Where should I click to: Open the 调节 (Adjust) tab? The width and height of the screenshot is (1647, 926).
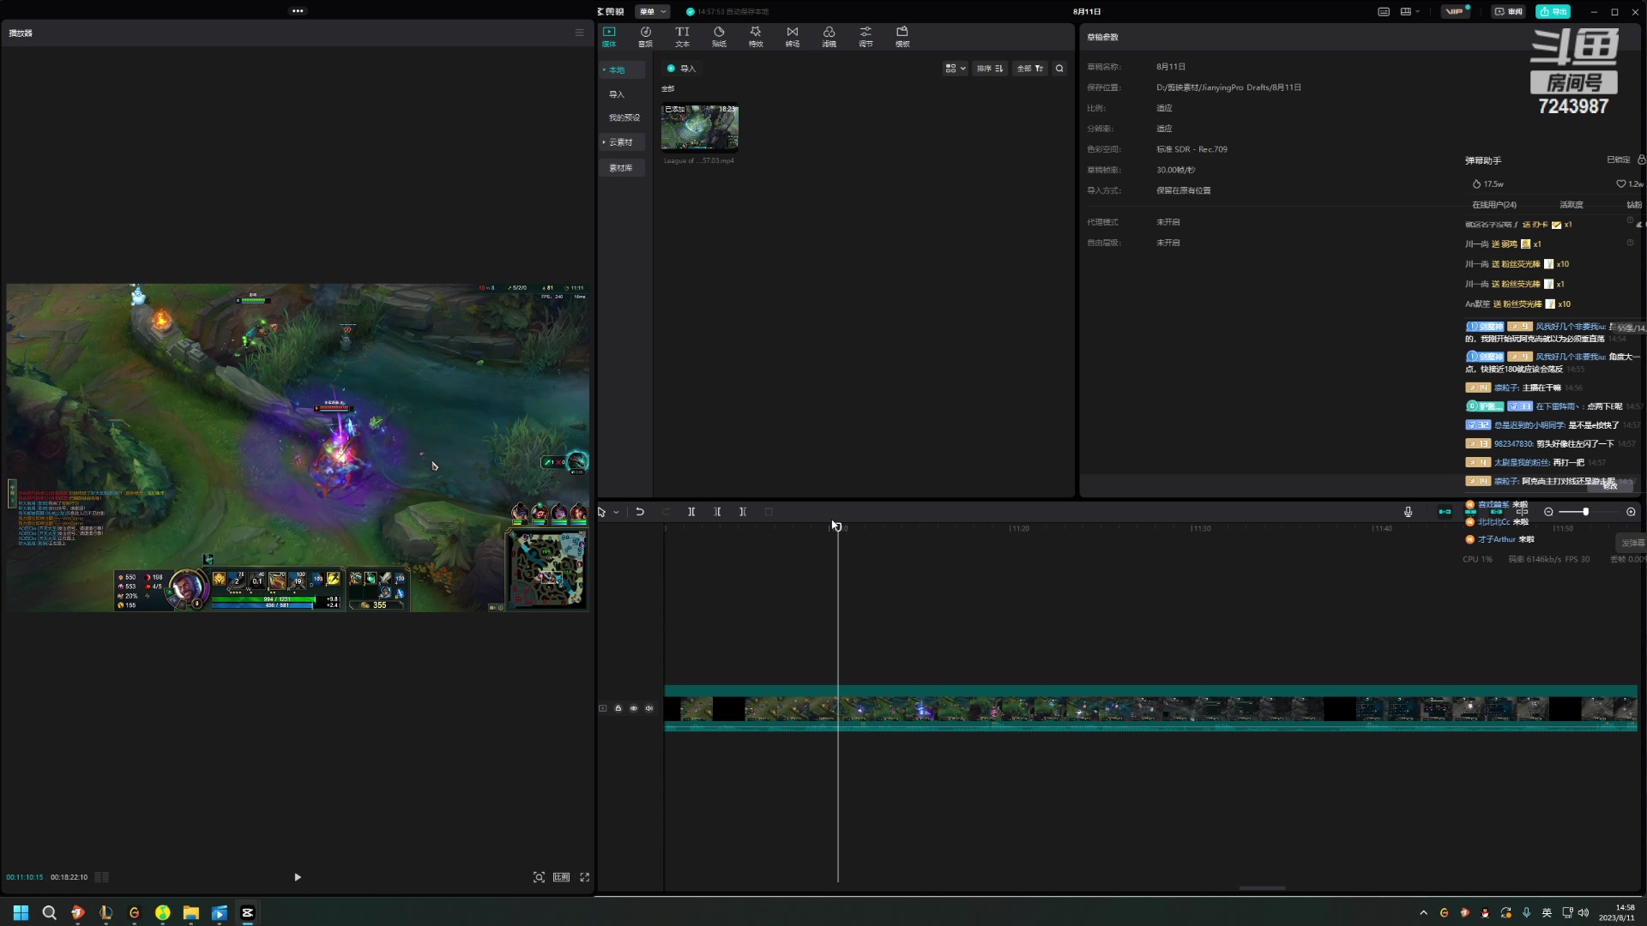(866, 37)
